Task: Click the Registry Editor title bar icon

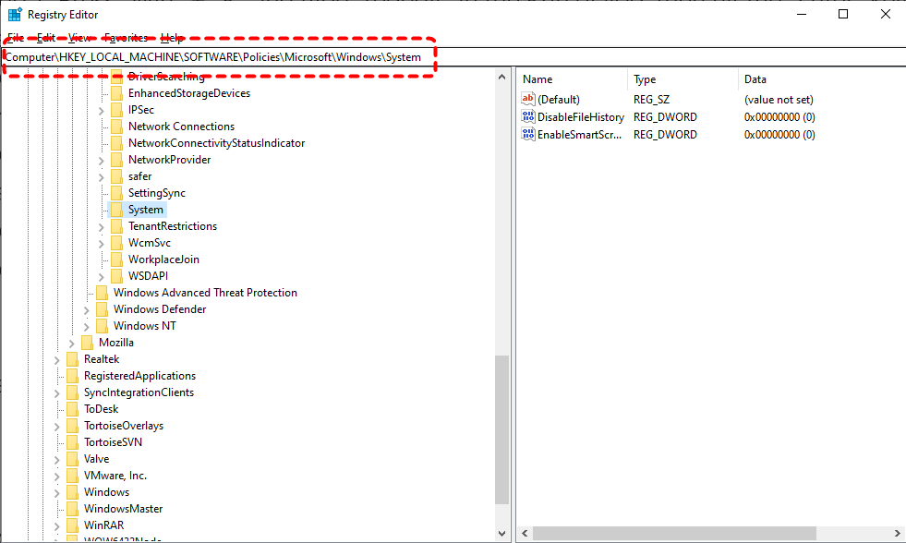Action: click(x=15, y=15)
